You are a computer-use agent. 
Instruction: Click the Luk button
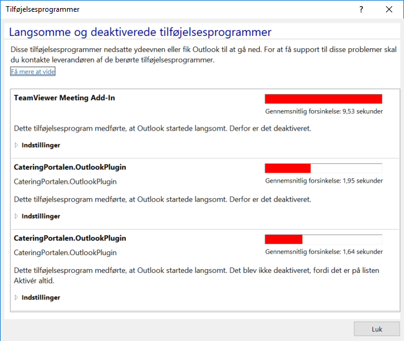point(377,329)
